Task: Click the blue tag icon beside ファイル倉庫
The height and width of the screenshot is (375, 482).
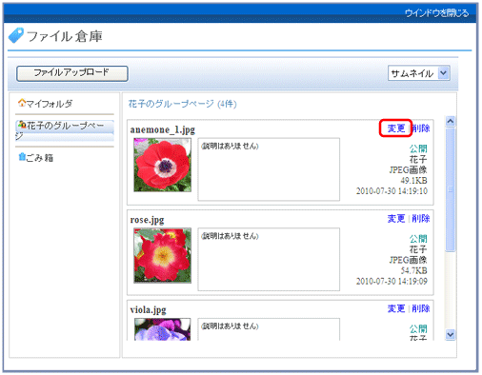Action: 16,35
